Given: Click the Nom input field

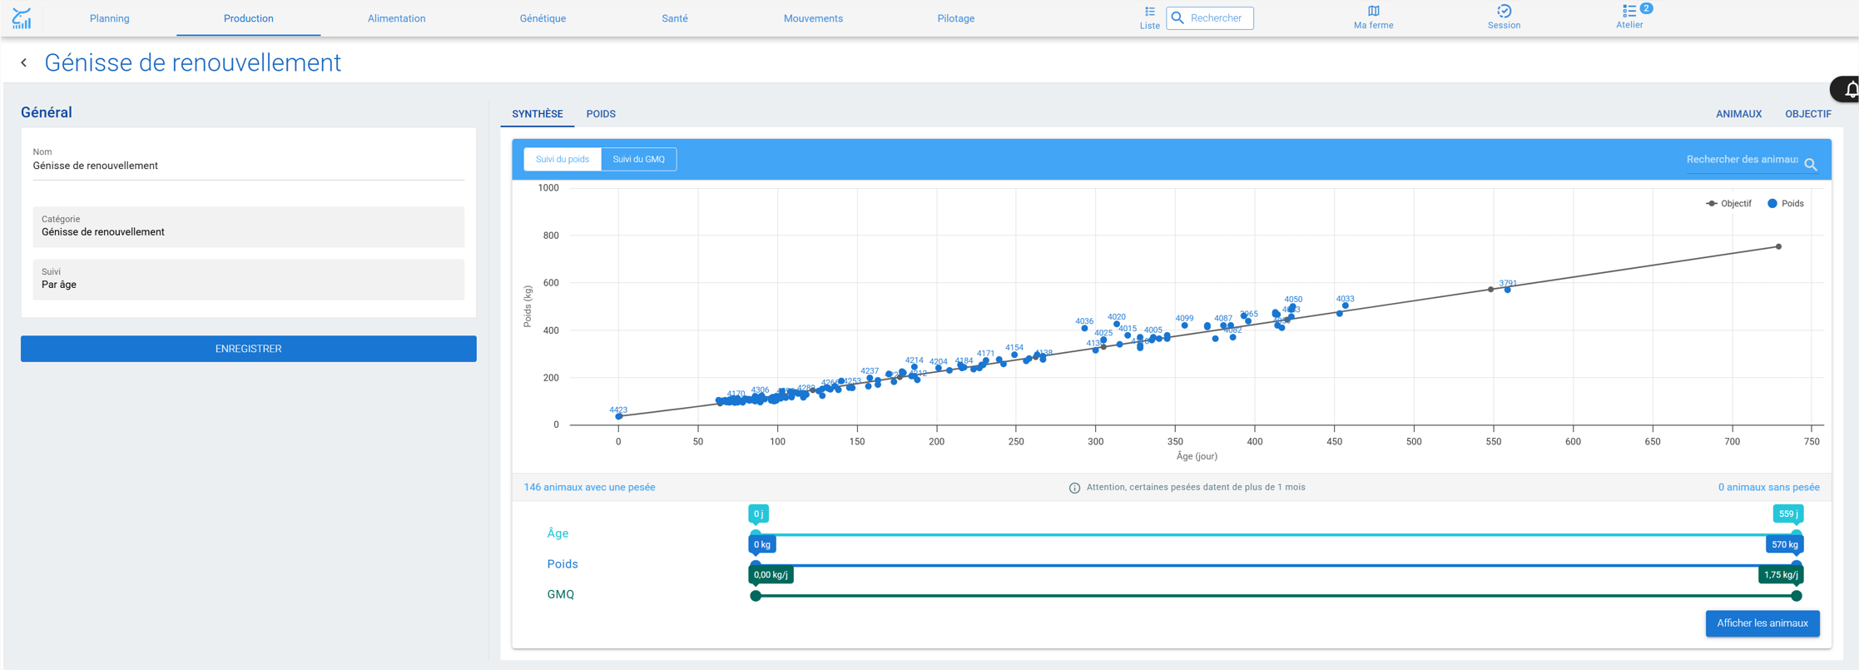Looking at the screenshot, I should (248, 166).
